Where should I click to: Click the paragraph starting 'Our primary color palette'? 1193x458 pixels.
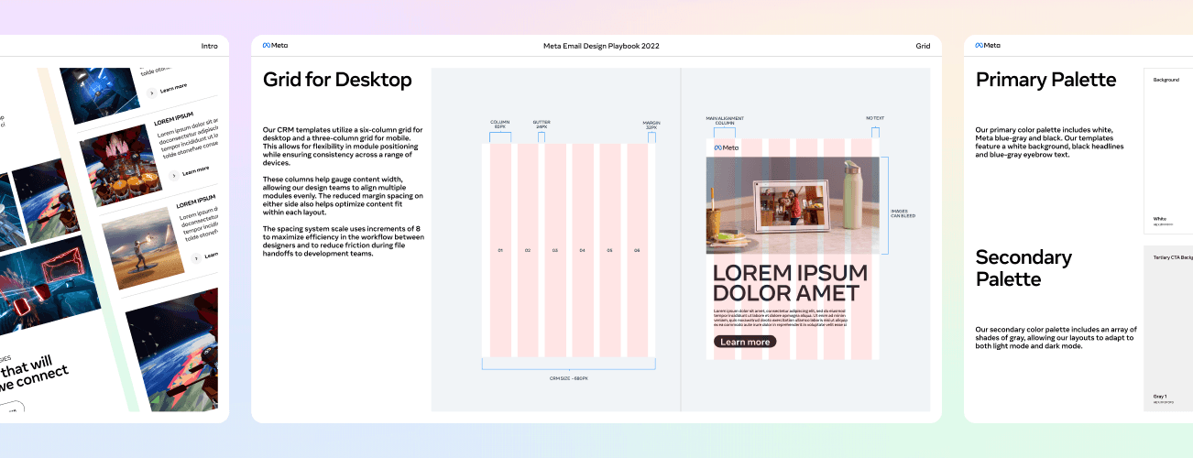(x=1050, y=142)
